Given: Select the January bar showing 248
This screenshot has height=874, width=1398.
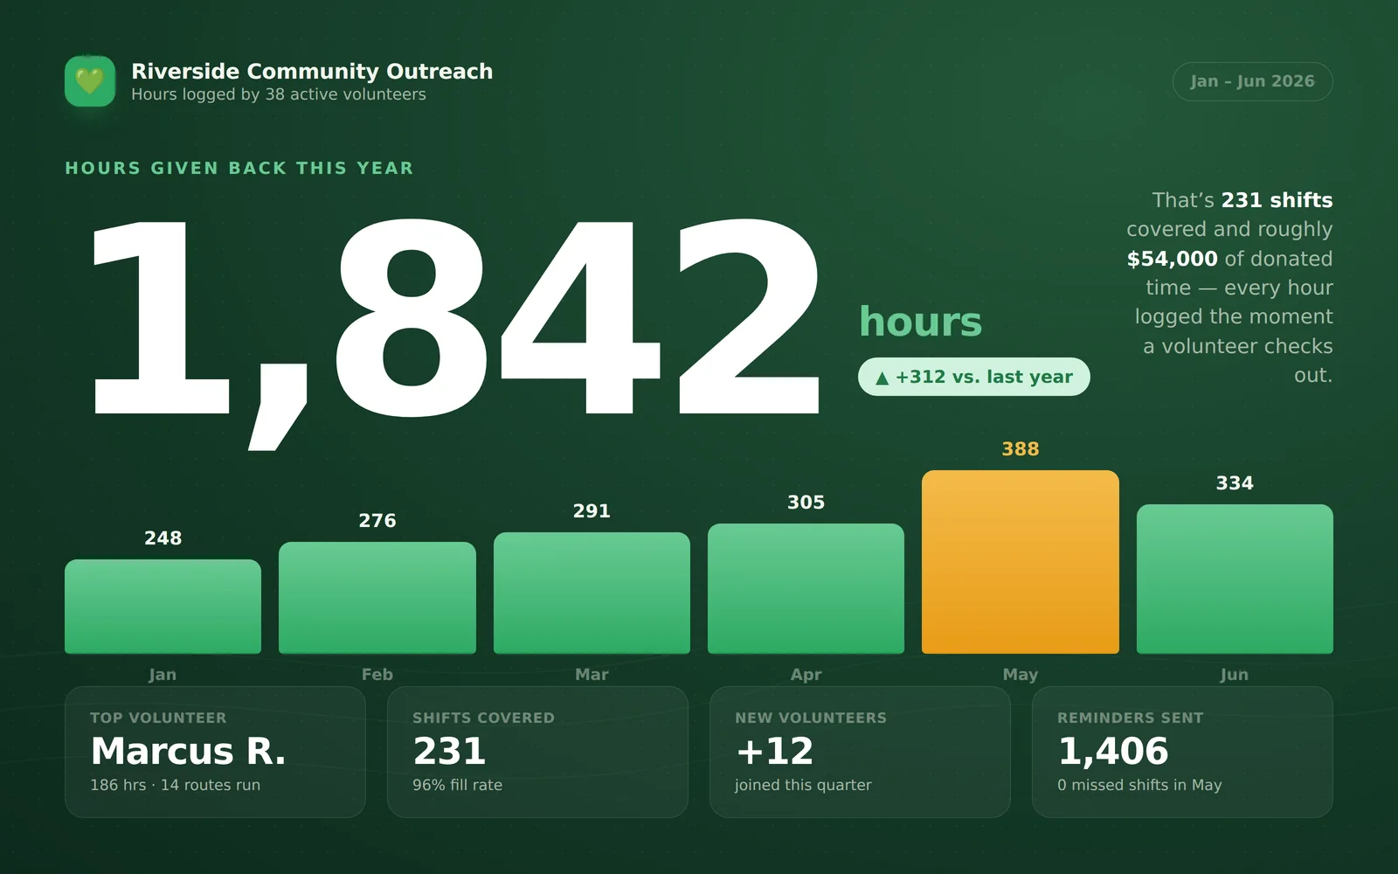Looking at the screenshot, I should 163,607.
